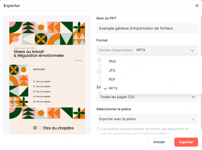Click the Titre du chapitre slide preview
The width and height of the screenshot is (202, 150).
tap(47, 121)
